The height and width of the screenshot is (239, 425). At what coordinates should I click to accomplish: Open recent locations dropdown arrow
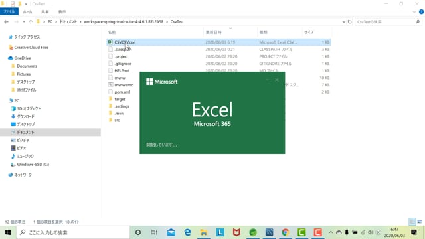[x=24, y=22]
